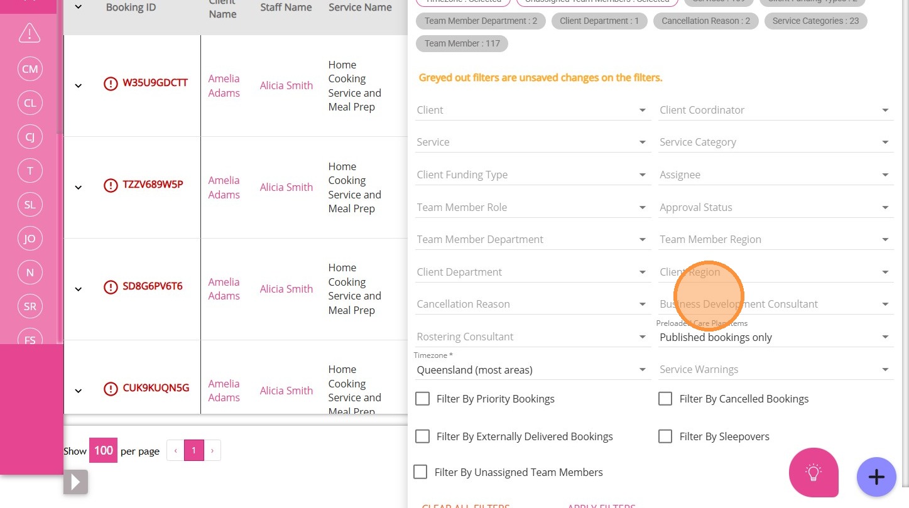Tick Filter By Cancelled Bookings checkbox
The width and height of the screenshot is (909, 508).
665,399
